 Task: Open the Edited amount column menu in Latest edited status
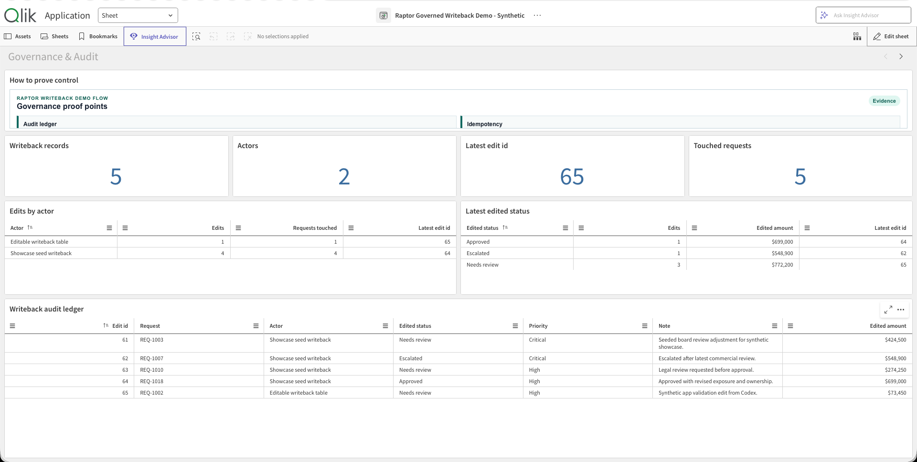point(694,228)
